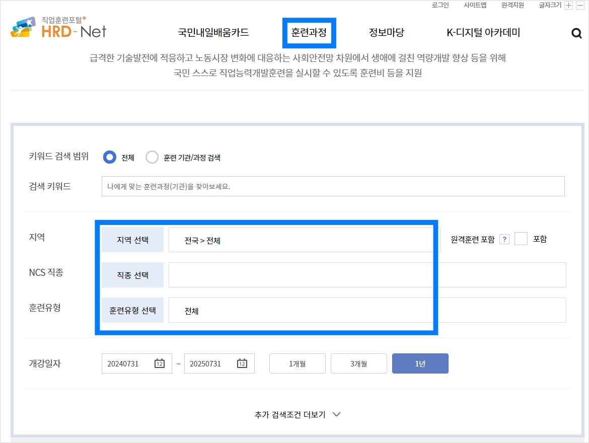
Task: Click the 로그인 link
Action: pos(440,6)
